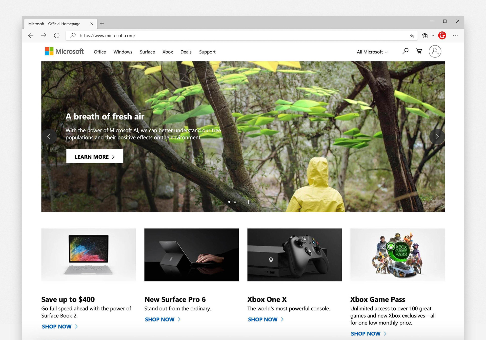
Task: Go forward using the browser forward arrow
Action: pos(44,35)
